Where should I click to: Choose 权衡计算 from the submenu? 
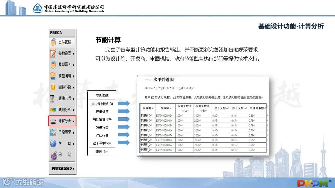click(102, 112)
